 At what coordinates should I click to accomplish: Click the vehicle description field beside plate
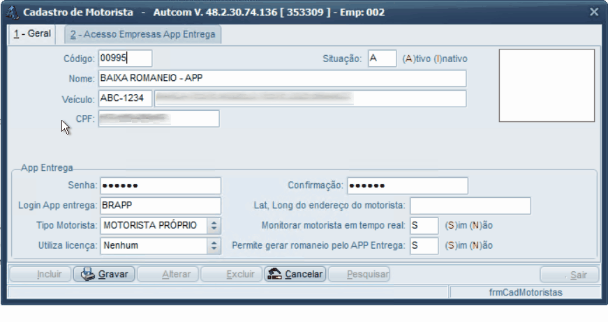click(x=310, y=99)
